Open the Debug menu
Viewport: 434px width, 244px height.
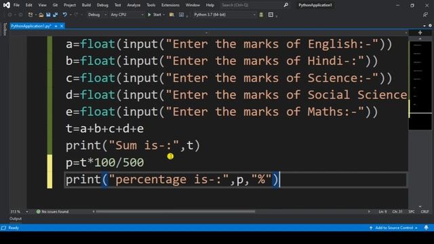coord(102,5)
